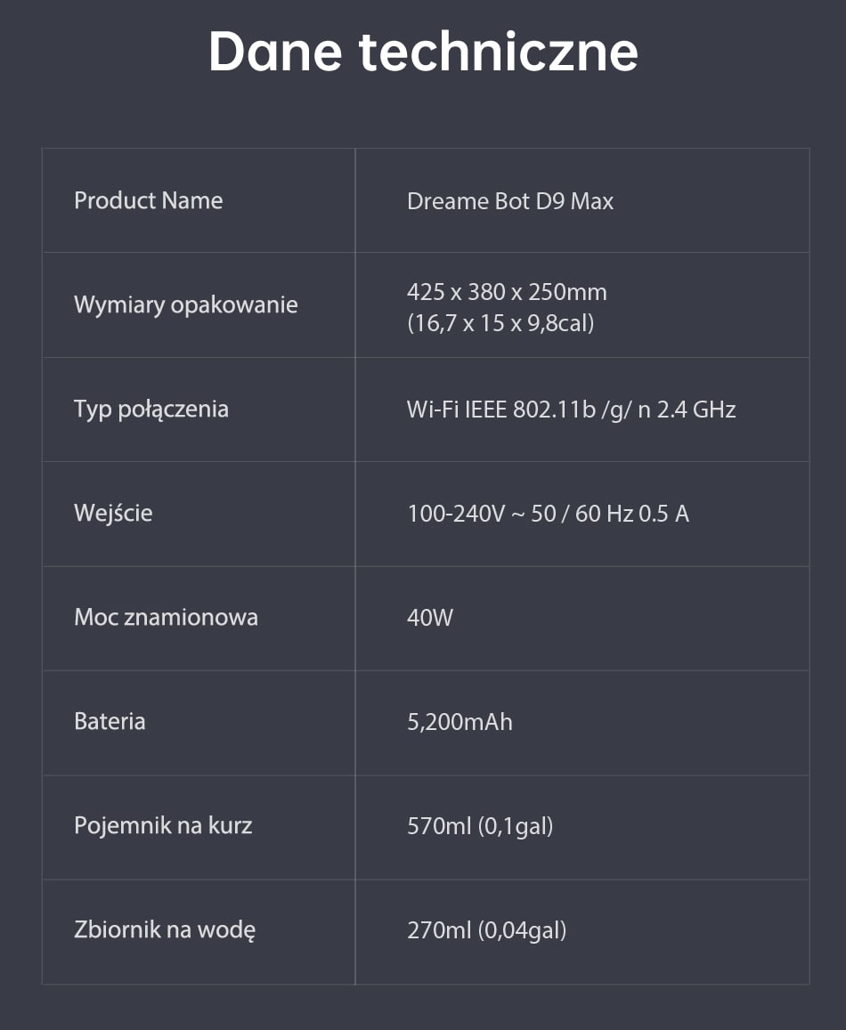
Task: Click the 'Typ połączenia' label
Action: 150,410
